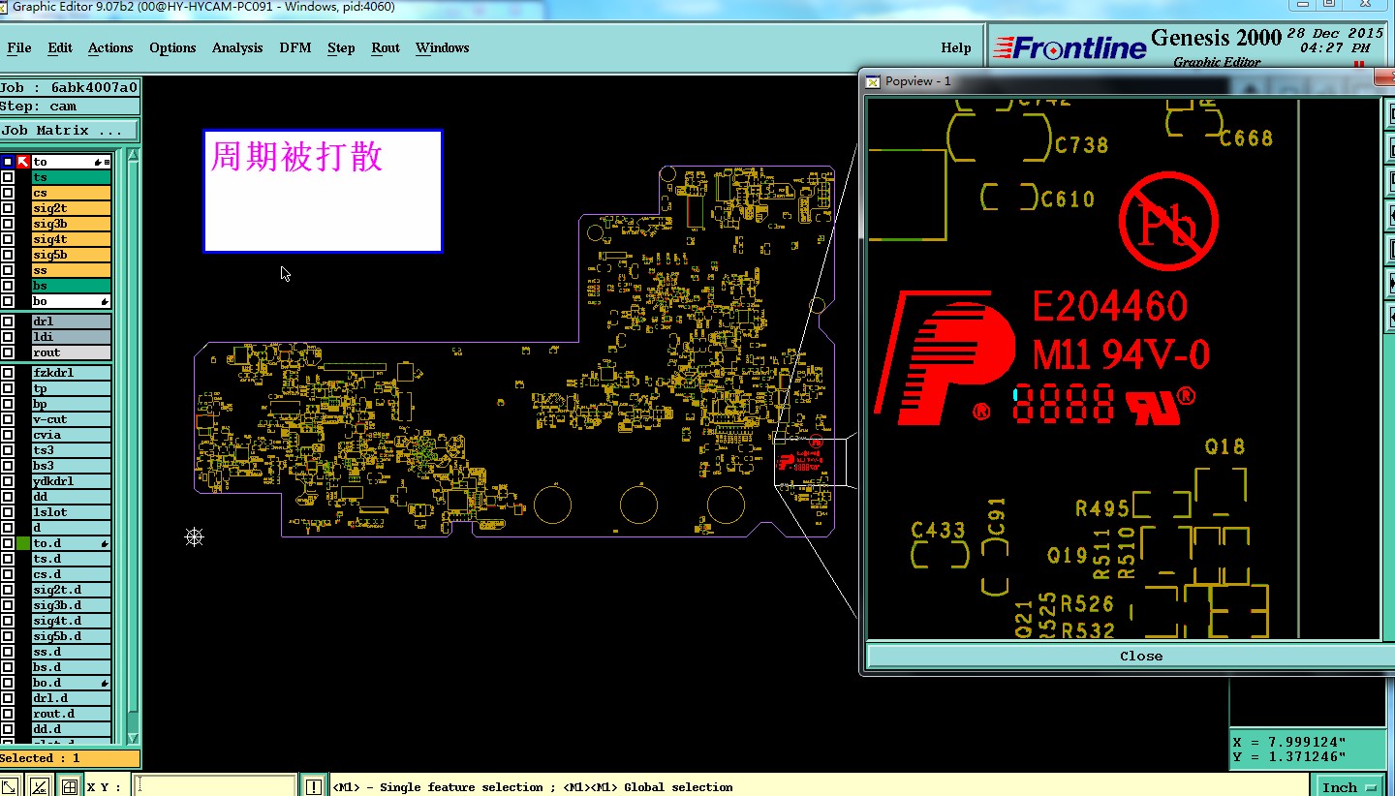1395x796 pixels.
Task: Click the exclamation mark icon by status message
Action: pyautogui.click(x=314, y=786)
